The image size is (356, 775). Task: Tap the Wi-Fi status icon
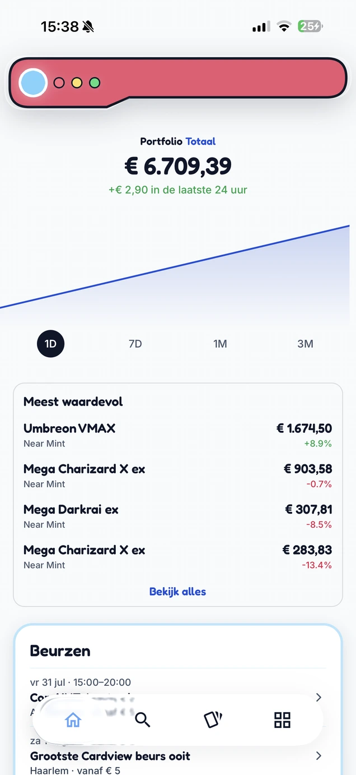coord(284,26)
